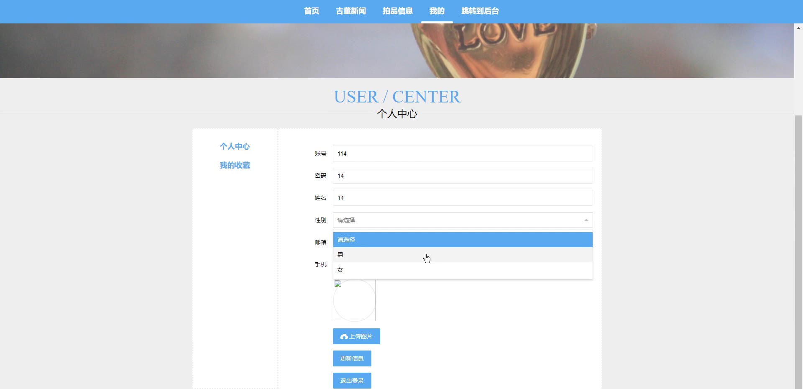Open 个人中心 in the left sidebar
Screen dimensions: 803x389
tap(235, 146)
